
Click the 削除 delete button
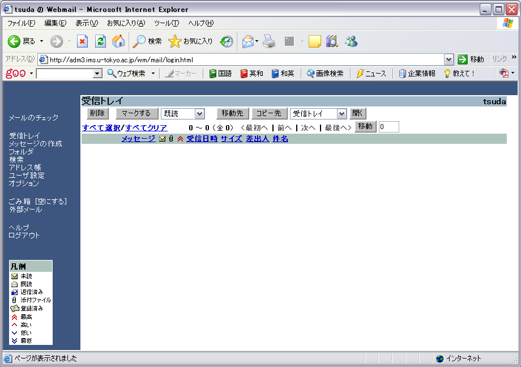[97, 113]
